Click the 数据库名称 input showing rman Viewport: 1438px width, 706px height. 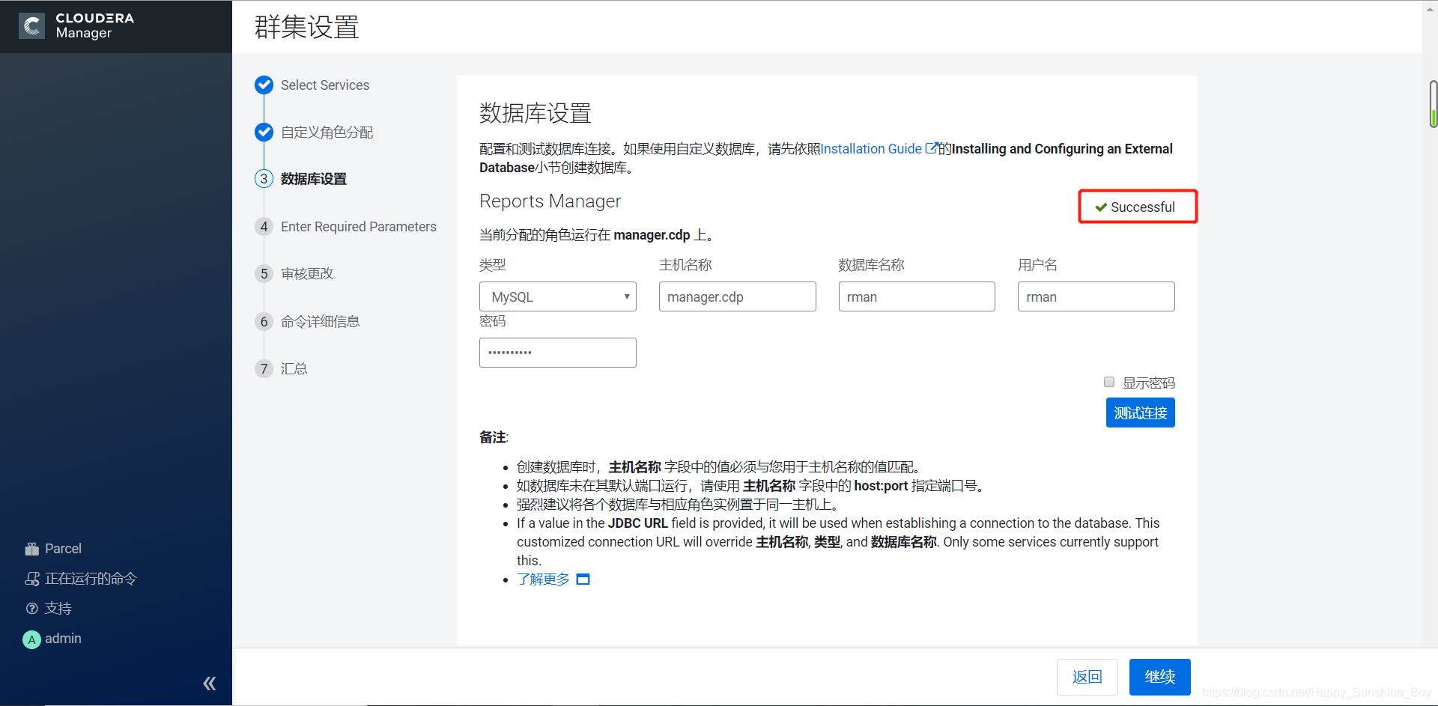916,296
